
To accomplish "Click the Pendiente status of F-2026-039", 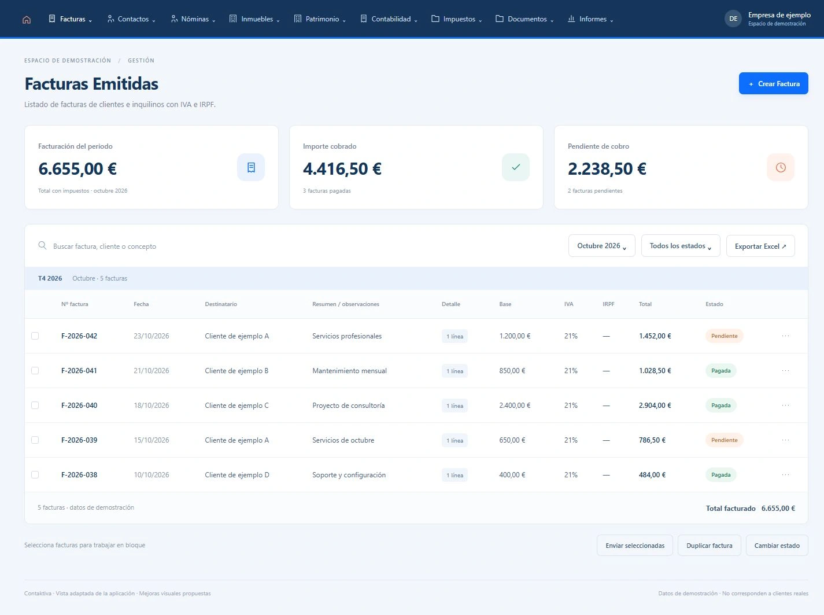I will coord(724,440).
